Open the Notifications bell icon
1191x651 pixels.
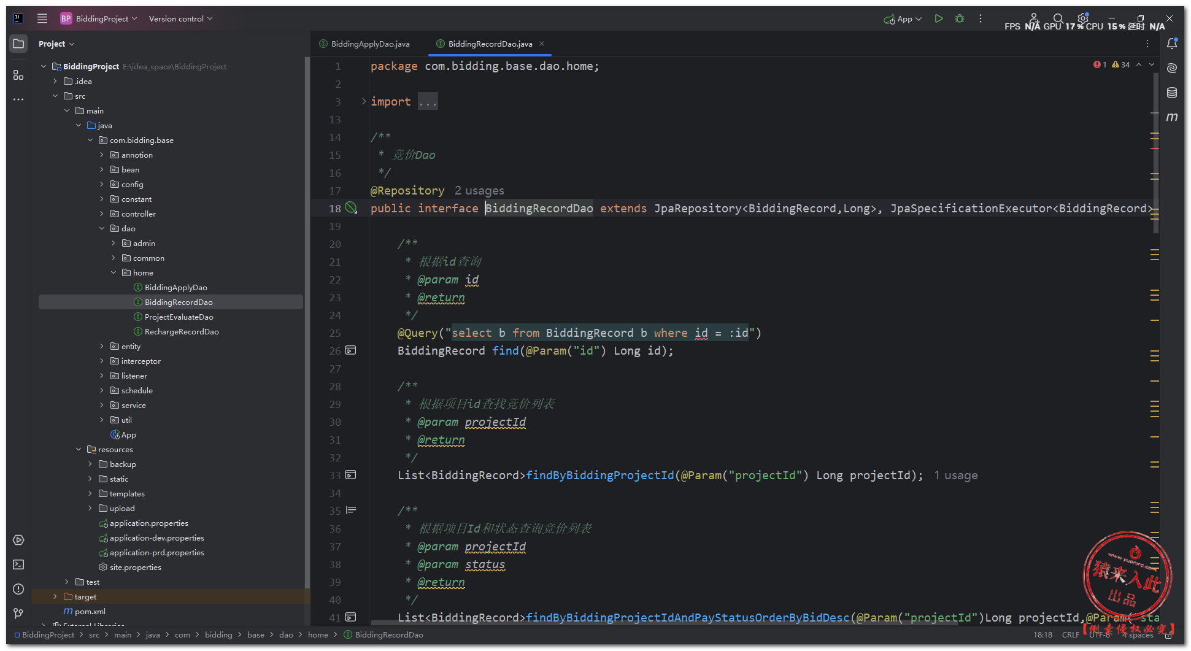tap(1172, 44)
